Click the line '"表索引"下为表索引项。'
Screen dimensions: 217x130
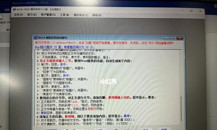pos(57,94)
